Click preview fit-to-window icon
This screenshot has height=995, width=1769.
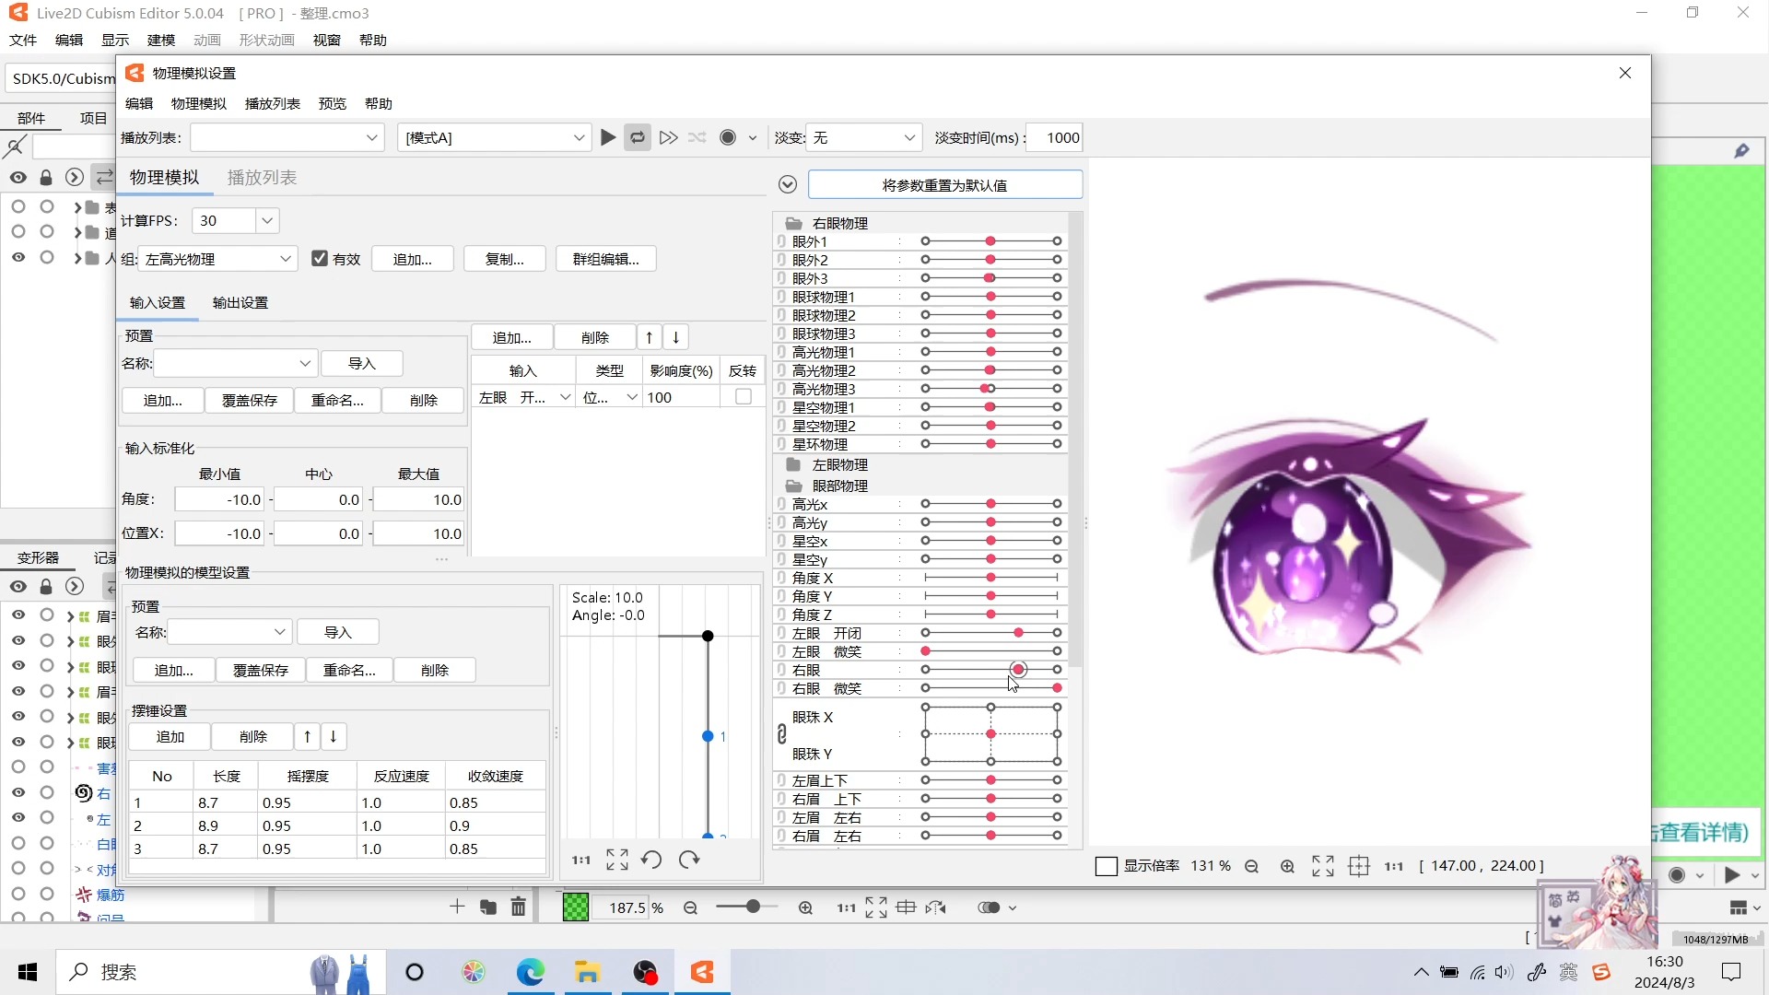tap(1323, 866)
